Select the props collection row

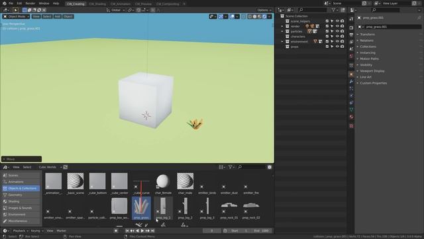pyautogui.click(x=294, y=46)
